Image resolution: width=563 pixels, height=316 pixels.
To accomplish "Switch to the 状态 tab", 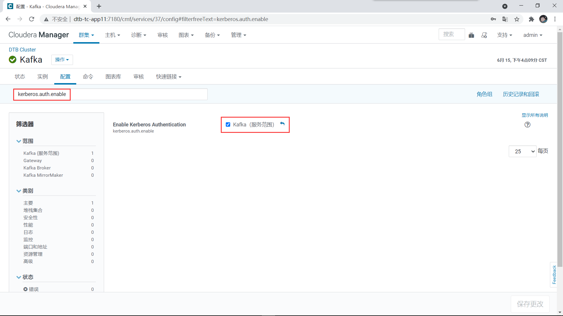I will pos(20,77).
